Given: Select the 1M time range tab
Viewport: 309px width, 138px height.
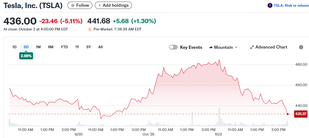Looking at the screenshot, I should tap(38, 47).
